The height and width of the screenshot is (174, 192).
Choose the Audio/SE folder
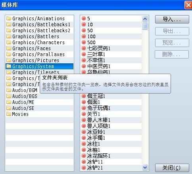tap(39, 108)
